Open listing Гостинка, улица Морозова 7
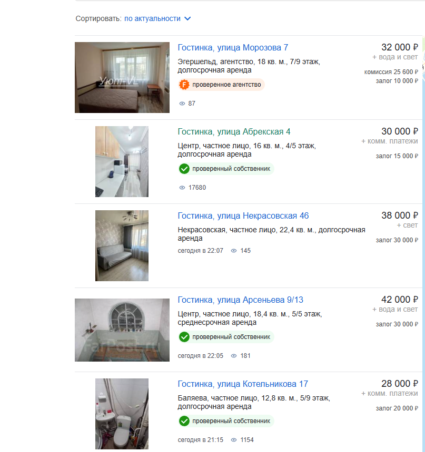Viewport: 425px width, 452px height. coord(233,47)
